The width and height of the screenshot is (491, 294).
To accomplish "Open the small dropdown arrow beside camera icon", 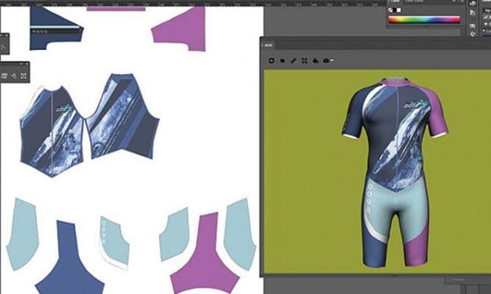I will (331, 59).
